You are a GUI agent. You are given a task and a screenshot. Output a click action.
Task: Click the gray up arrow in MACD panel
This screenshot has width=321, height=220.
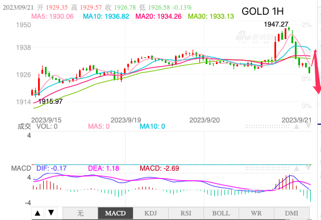[x=297, y=168]
